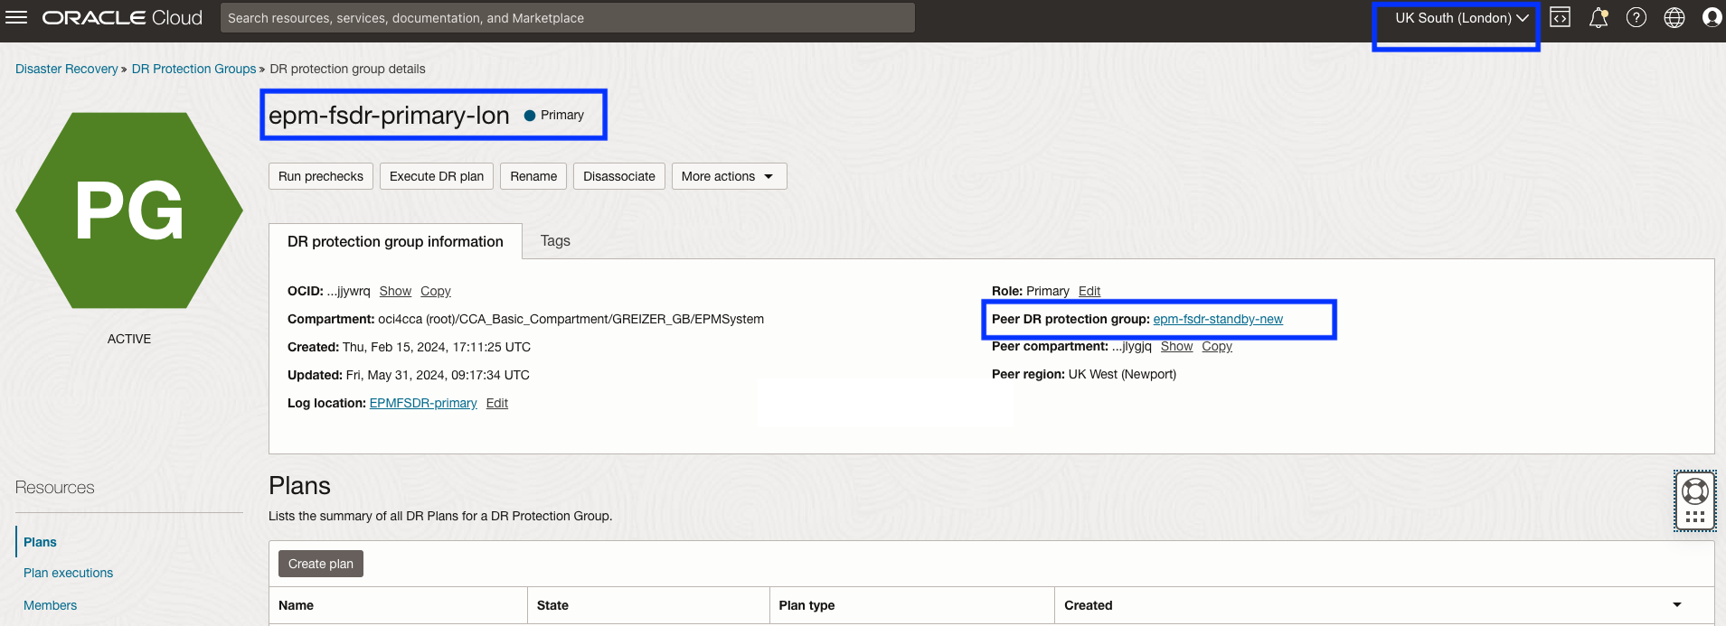Open the language globe menu

pos(1674,17)
